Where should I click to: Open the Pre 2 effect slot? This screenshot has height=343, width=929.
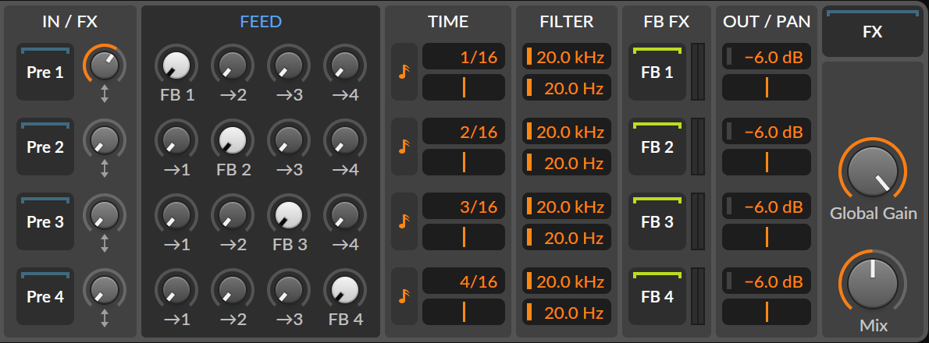click(x=45, y=147)
